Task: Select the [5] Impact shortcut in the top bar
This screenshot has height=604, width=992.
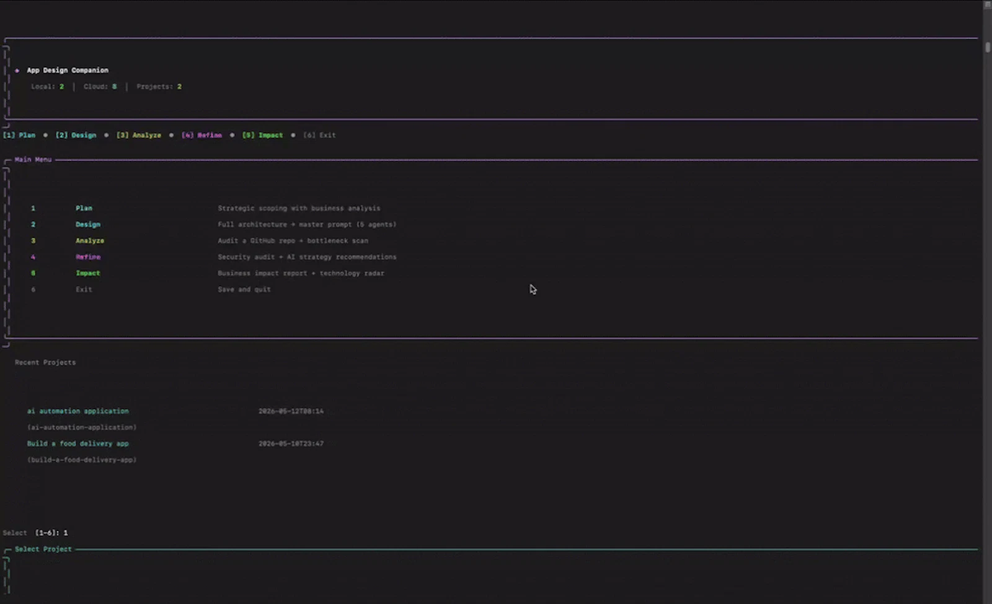Action: pos(262,135)
